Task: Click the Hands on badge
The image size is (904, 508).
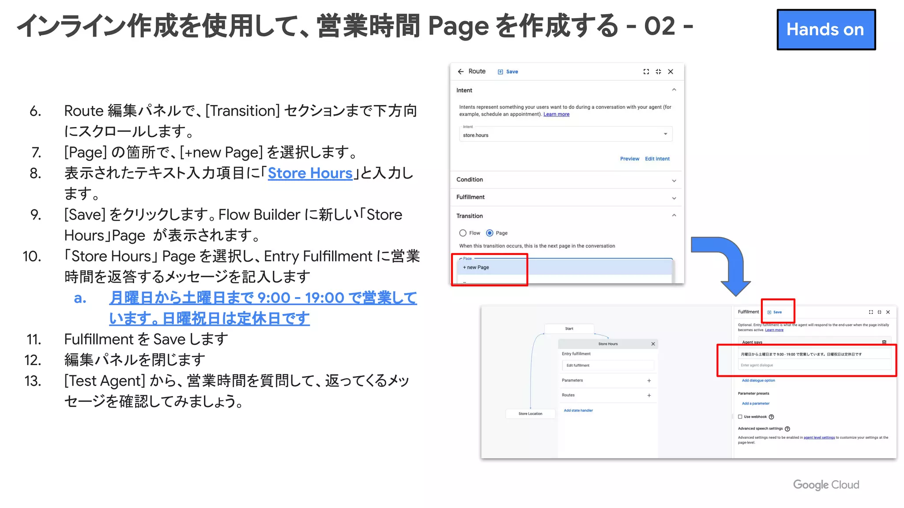Action: click(826, 30)
